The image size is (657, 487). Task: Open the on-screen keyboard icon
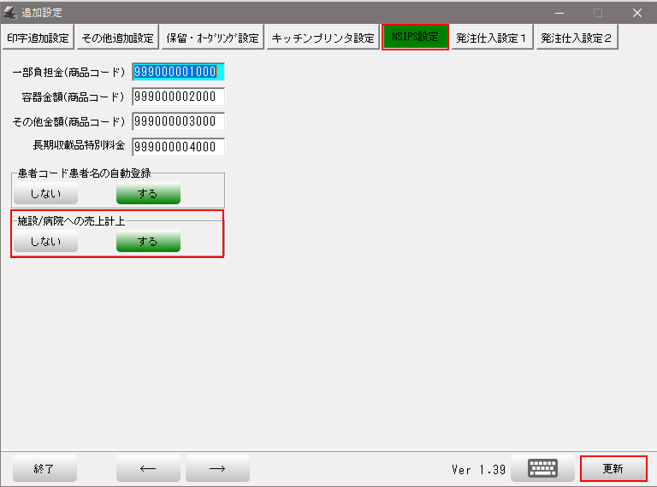pyautogui.click(x=542, y=468)
